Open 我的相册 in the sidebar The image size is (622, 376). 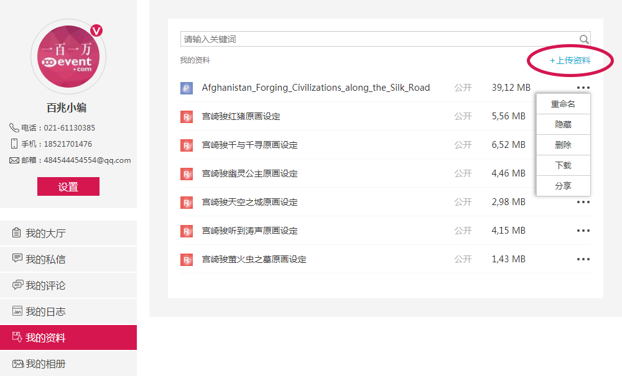coord(68,364)
